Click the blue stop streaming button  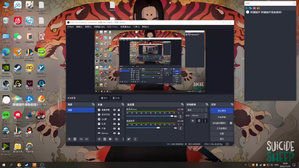tap(222, 111)
